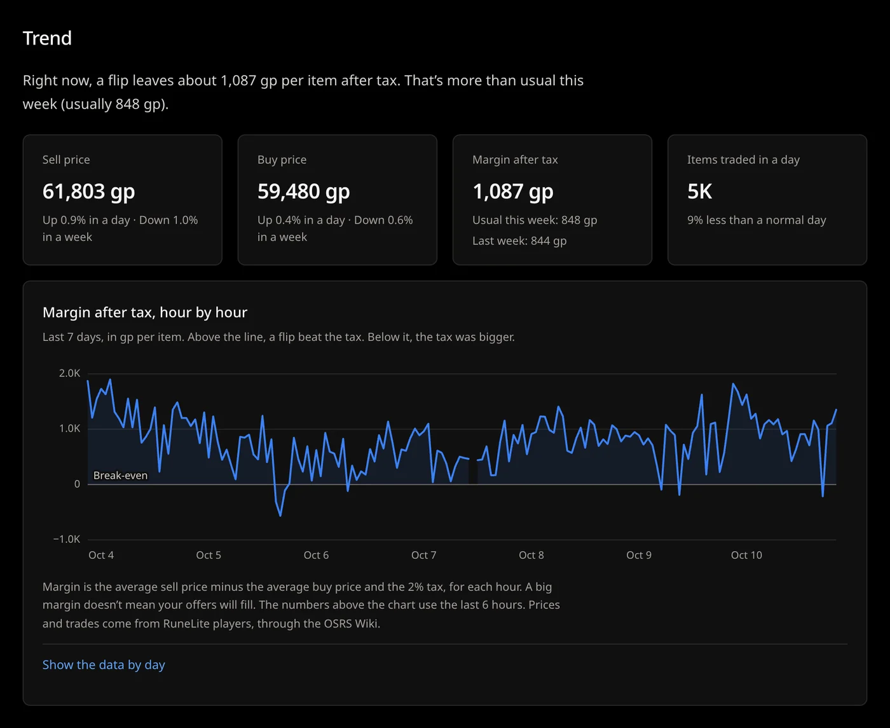Select the 5K items traded value
The width and height of the screenshot is (890, 728).
700,191
